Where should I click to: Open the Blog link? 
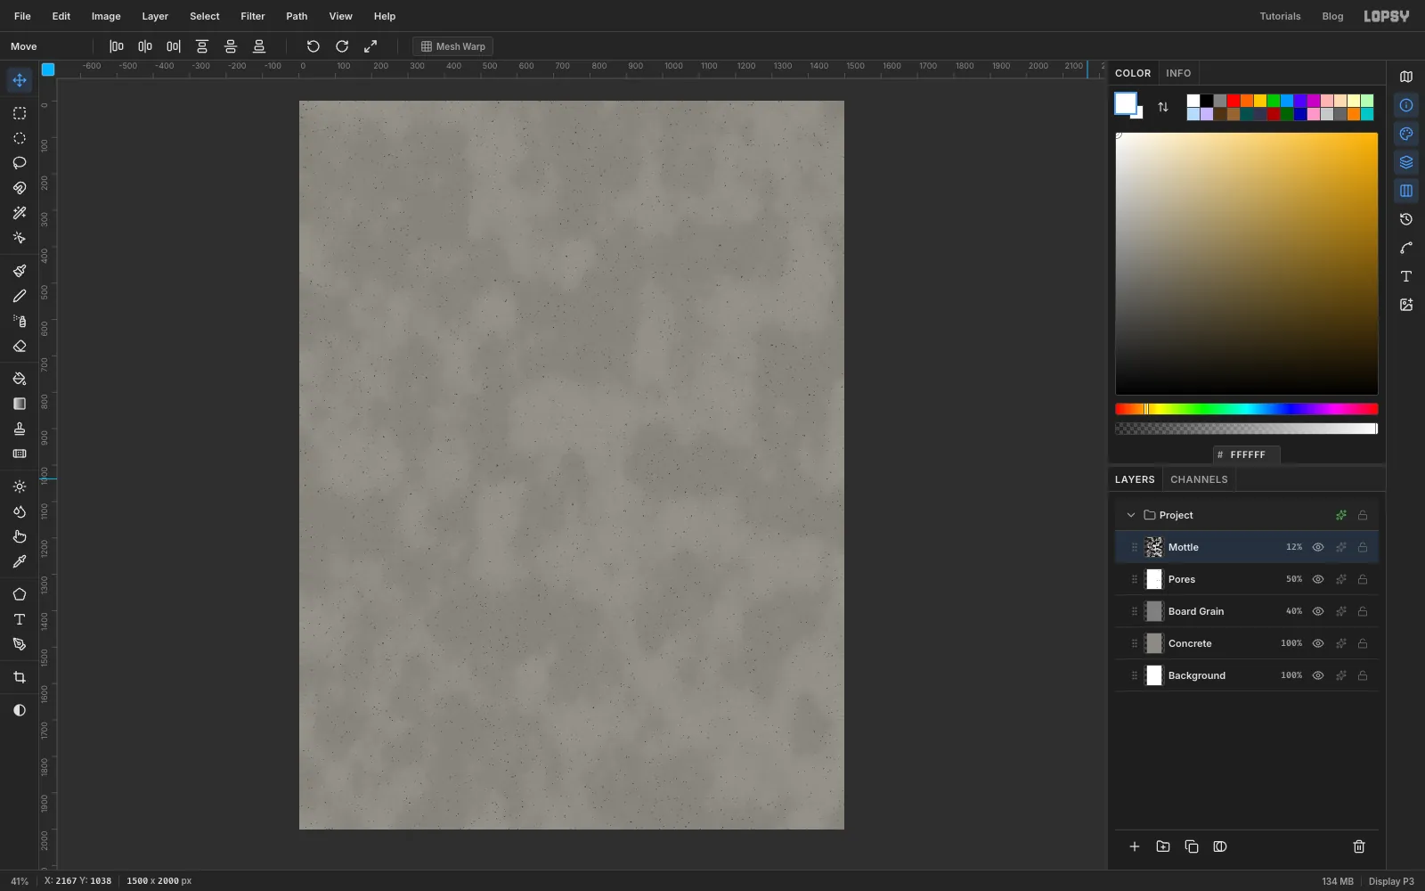coord(1332,16)
